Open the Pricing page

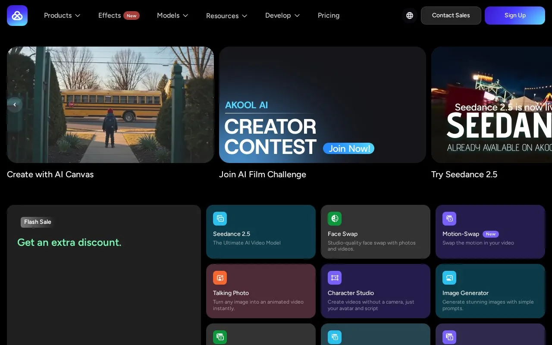[x=329, y=16]
